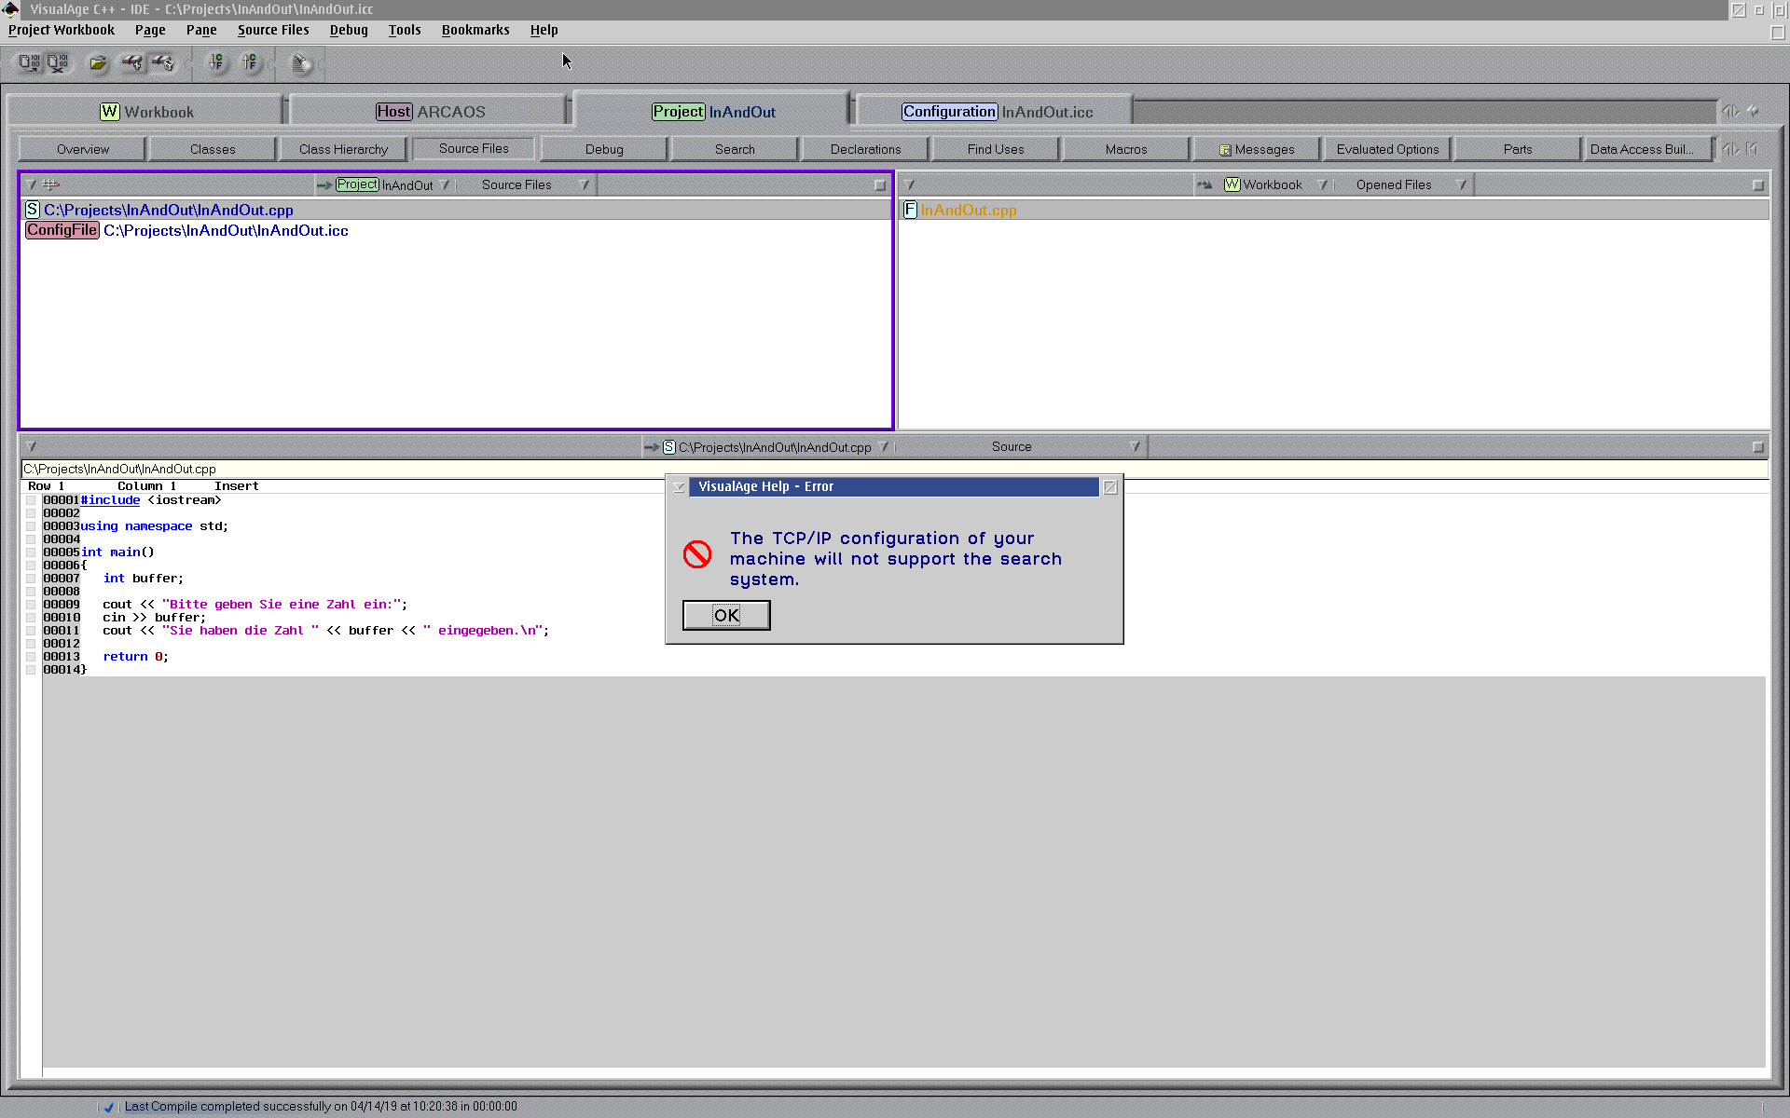Click OK in the VisualAge Help Error dialog
The image size is (1790, 1118).
(x=726, y=615)
